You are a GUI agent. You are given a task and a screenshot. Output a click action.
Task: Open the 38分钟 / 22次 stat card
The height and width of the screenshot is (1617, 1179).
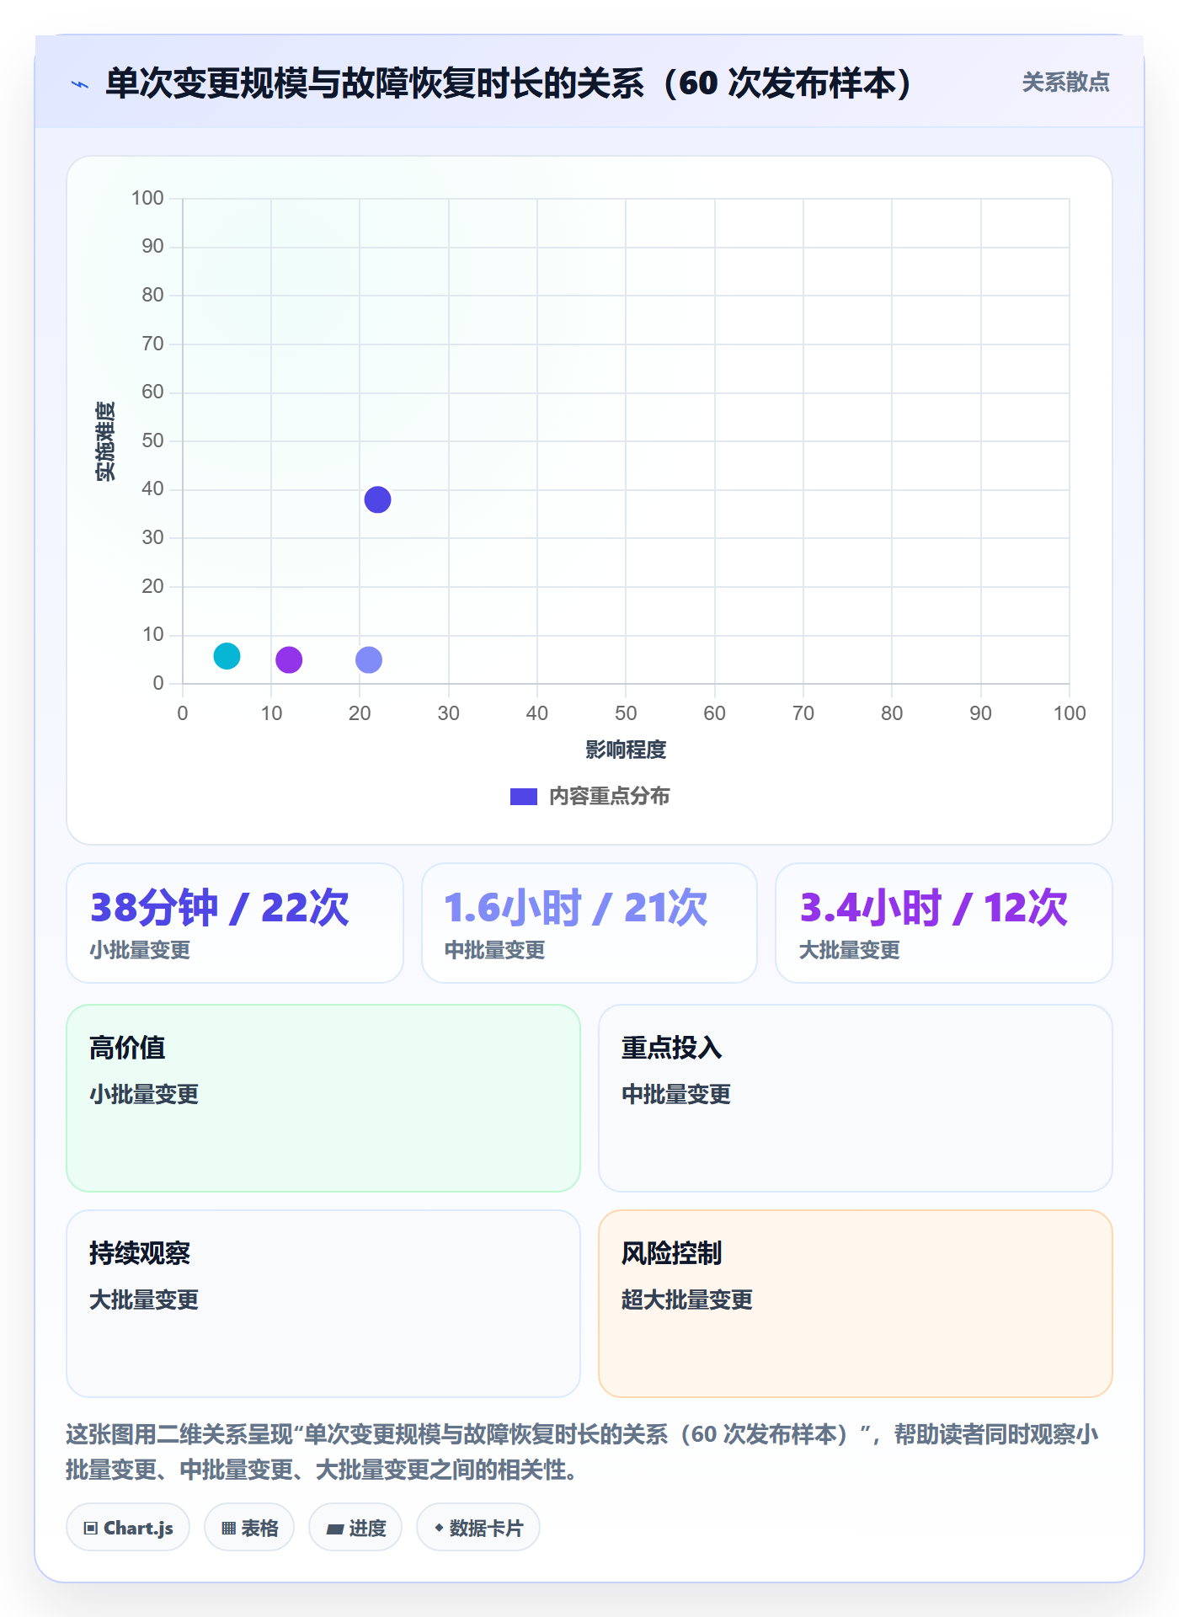click(235, 923)
